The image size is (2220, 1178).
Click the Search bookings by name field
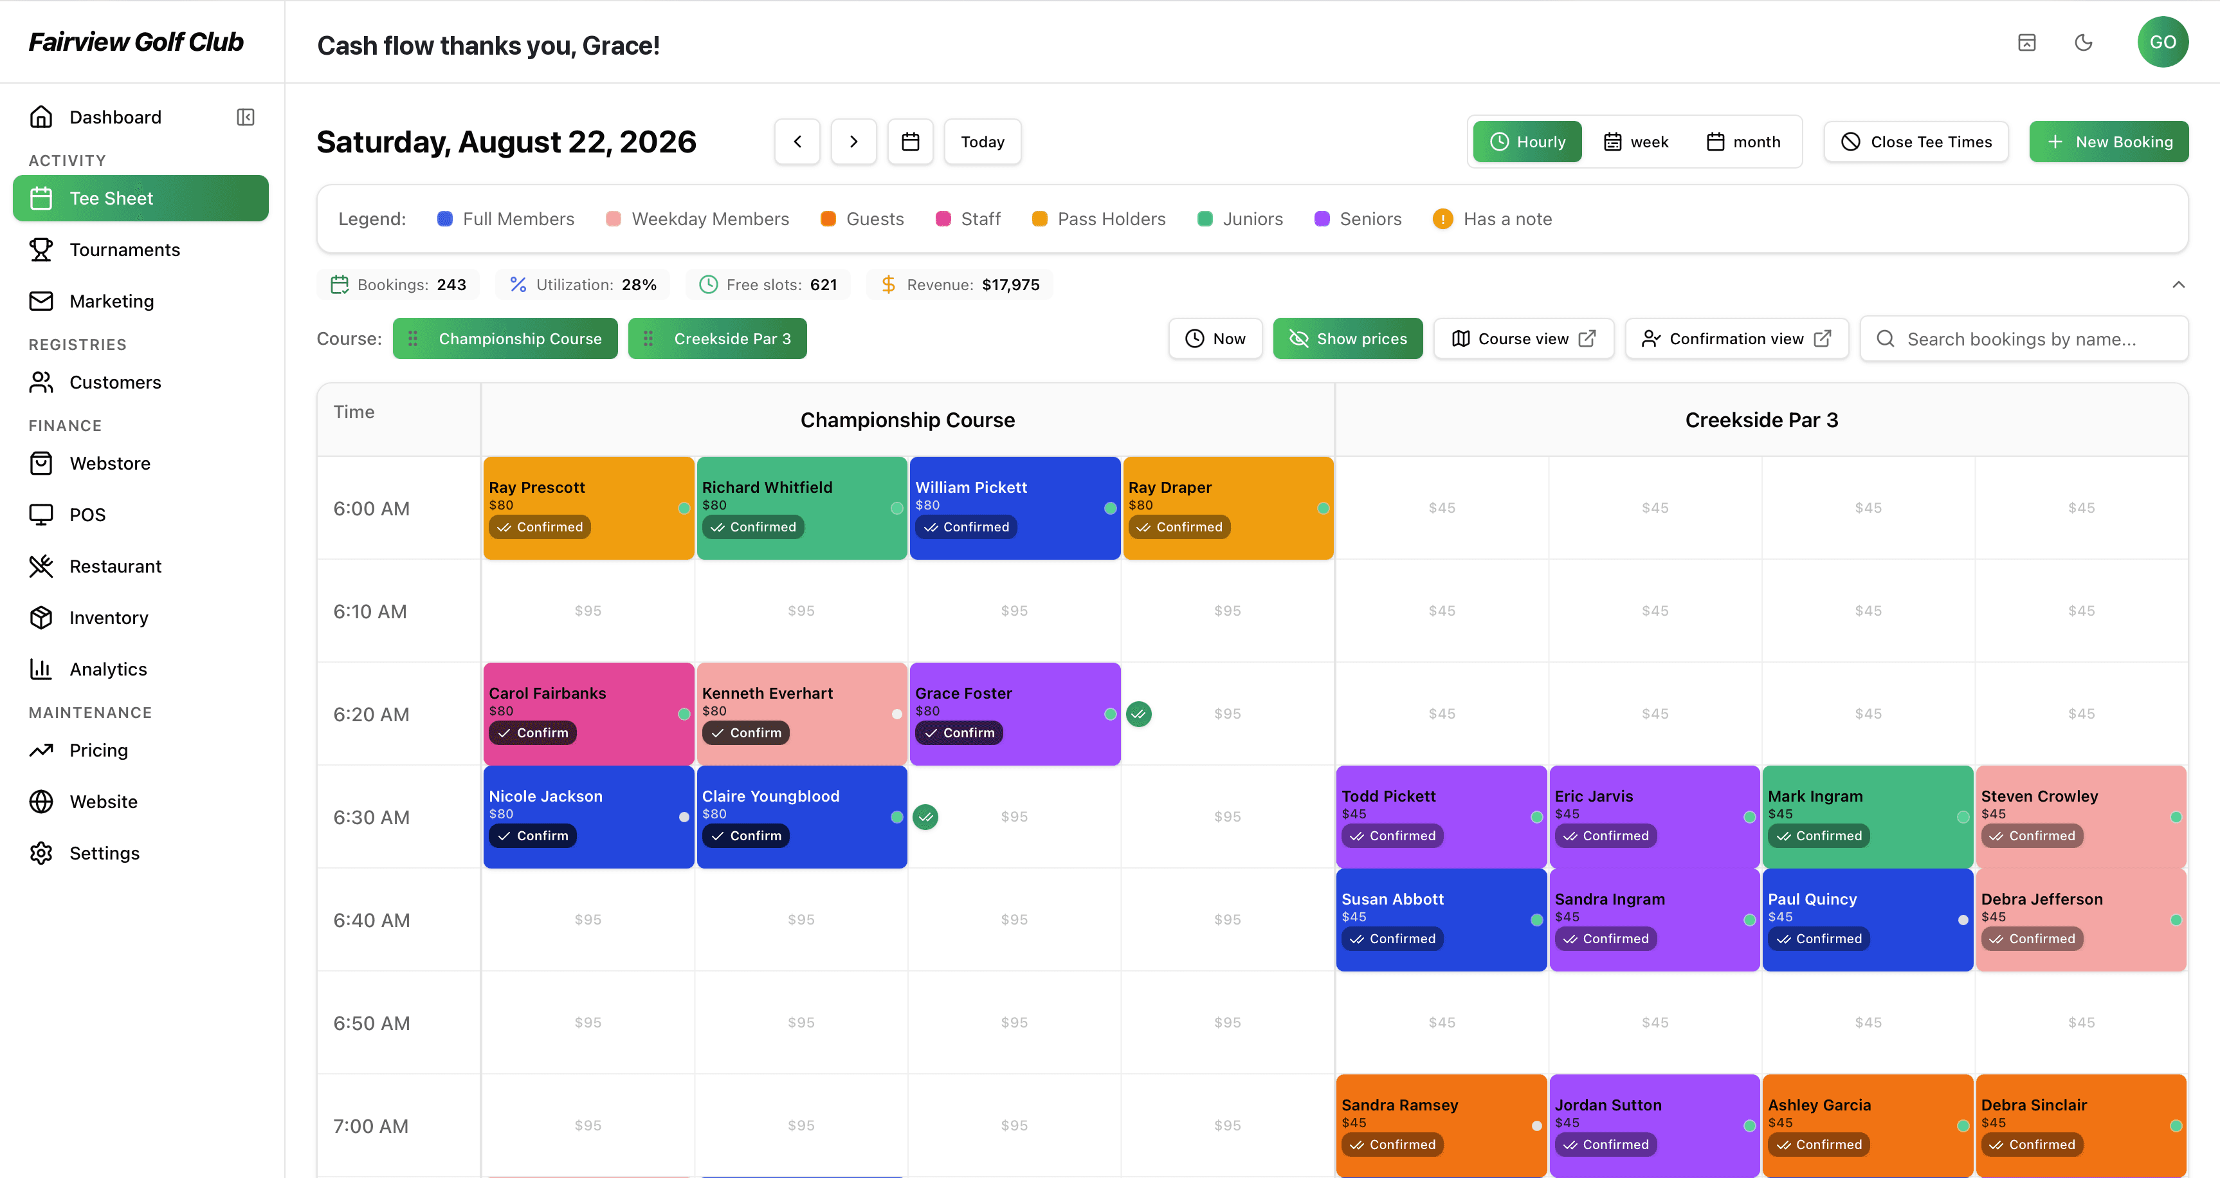(2024, 339)
